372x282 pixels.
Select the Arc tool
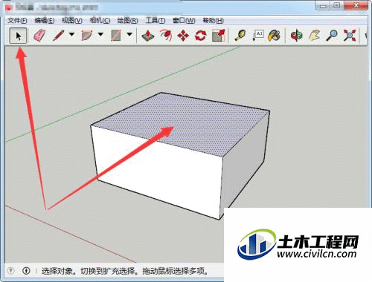(87, 36)
